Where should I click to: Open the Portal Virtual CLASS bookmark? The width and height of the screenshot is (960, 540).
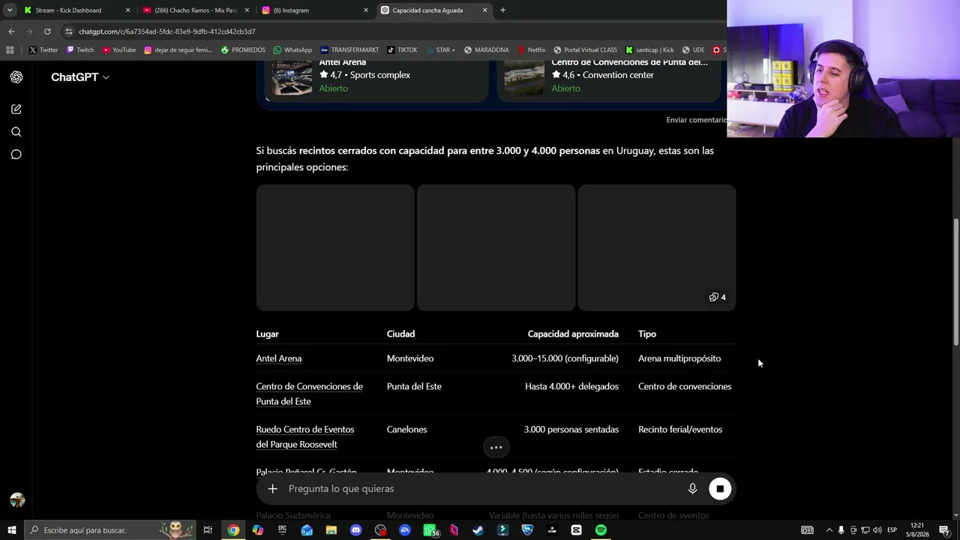[x=585, y=50]
